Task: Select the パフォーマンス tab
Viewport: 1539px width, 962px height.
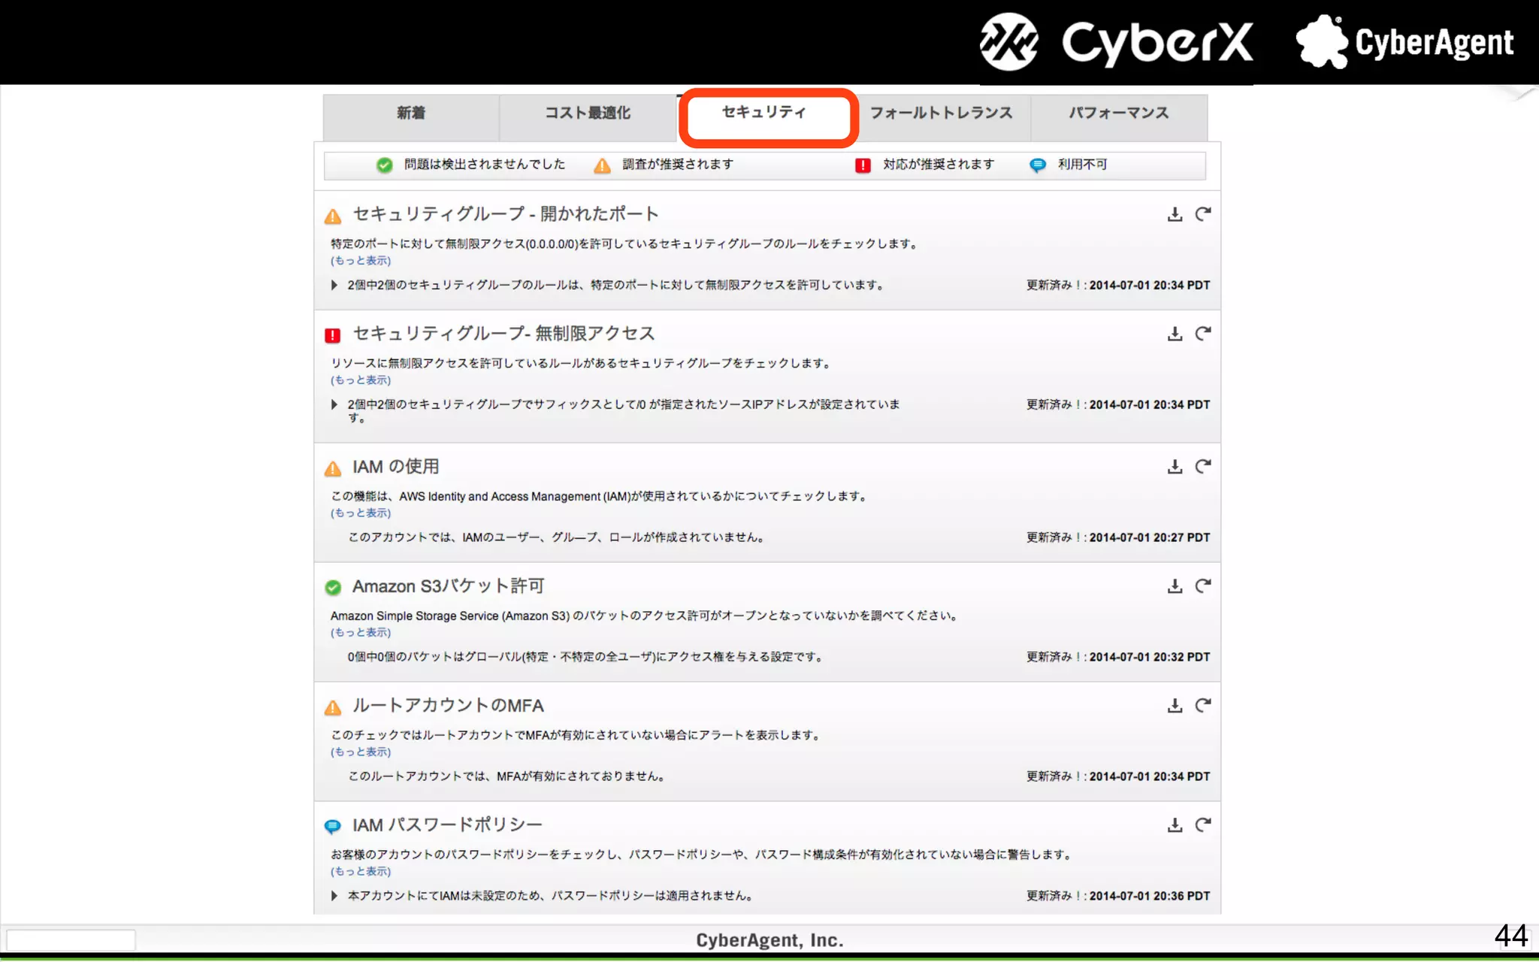Action: 1118,113
